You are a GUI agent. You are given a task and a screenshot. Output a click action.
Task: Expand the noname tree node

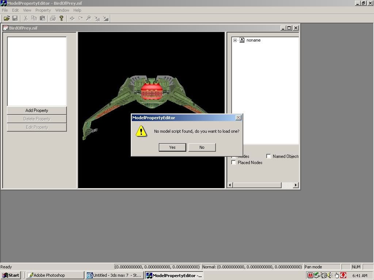click(235, 40)
